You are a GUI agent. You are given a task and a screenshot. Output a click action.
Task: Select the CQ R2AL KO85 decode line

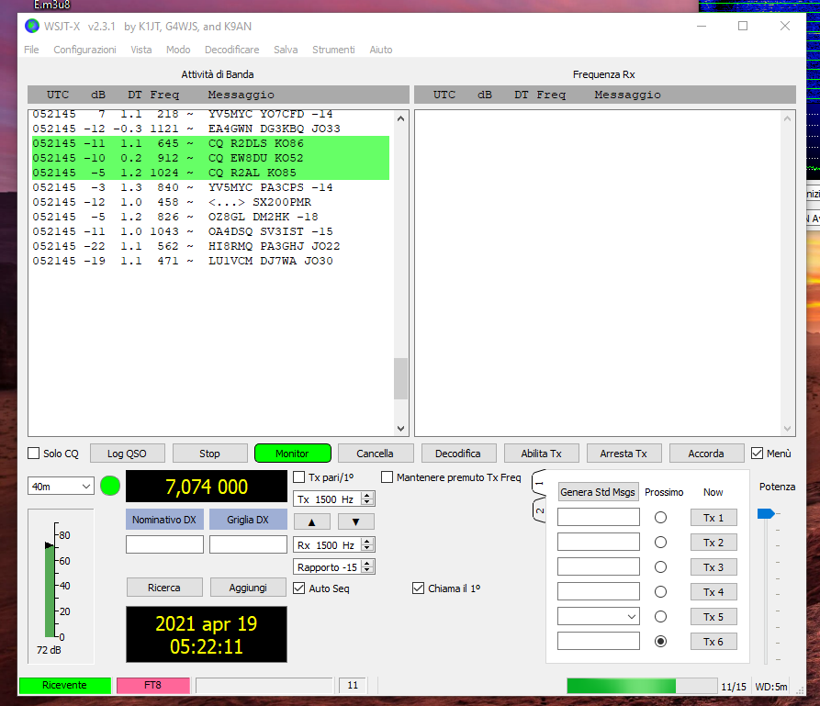[211, 173]
